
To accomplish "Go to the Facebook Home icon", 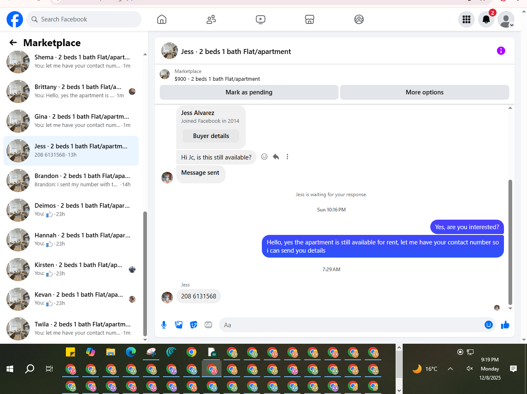I will [162, 19].
